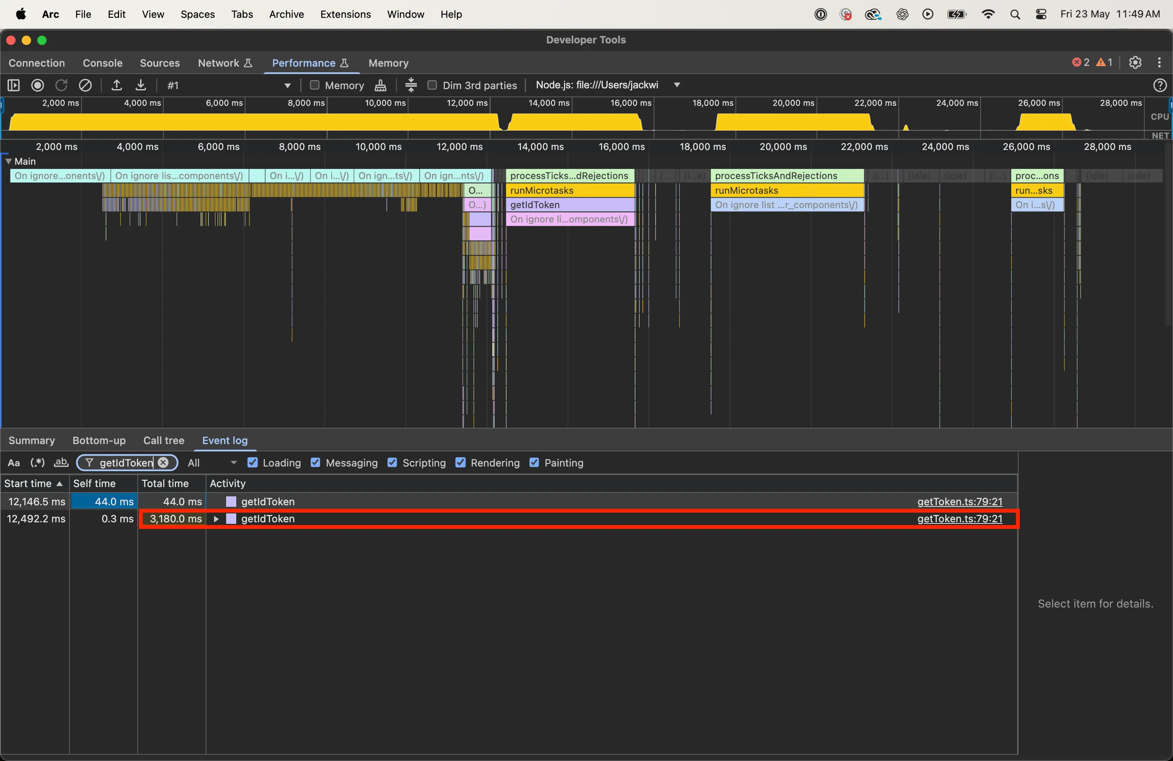Select the 44.0 ms self time cell

(104, 502)
